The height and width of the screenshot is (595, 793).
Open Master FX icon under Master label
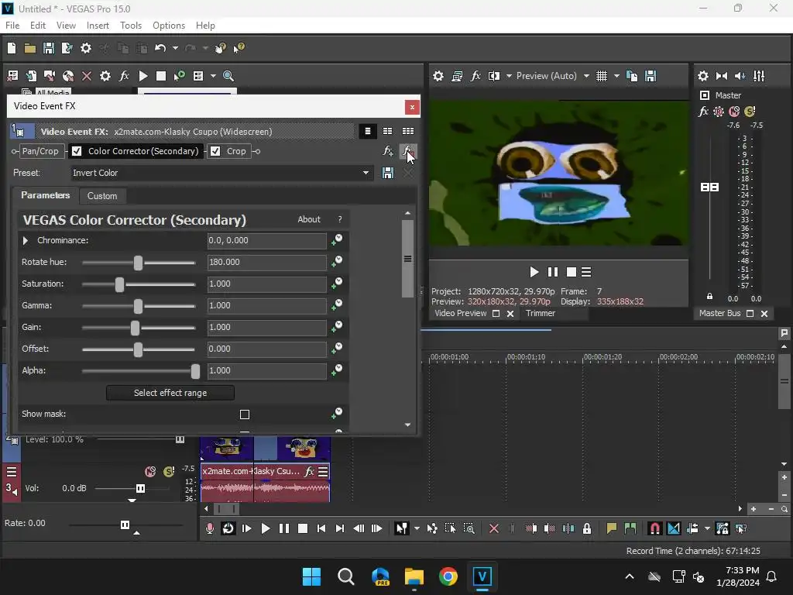[703, 112]
